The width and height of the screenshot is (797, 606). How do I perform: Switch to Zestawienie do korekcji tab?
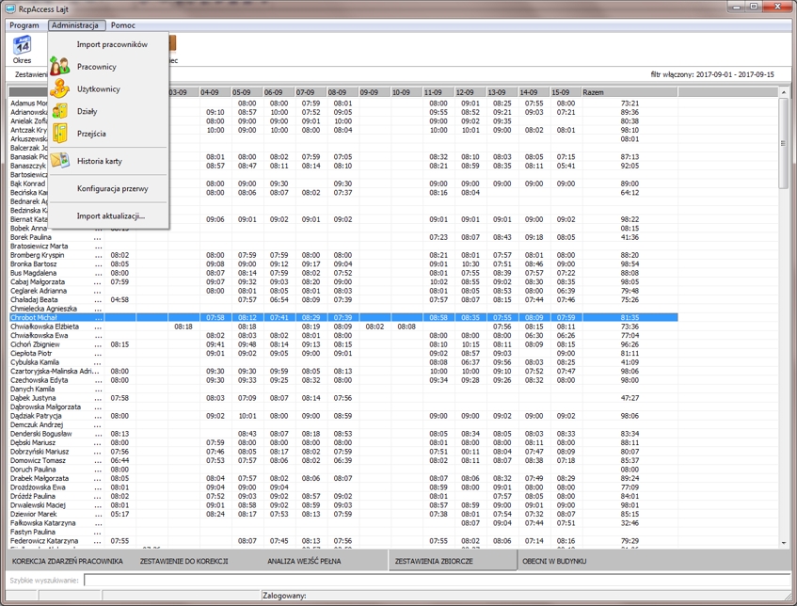pyautogui.click(x=183, y=561)
